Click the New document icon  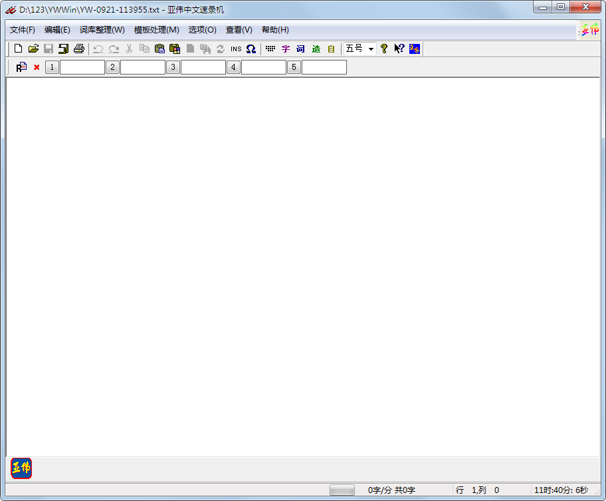pos(18,49)
